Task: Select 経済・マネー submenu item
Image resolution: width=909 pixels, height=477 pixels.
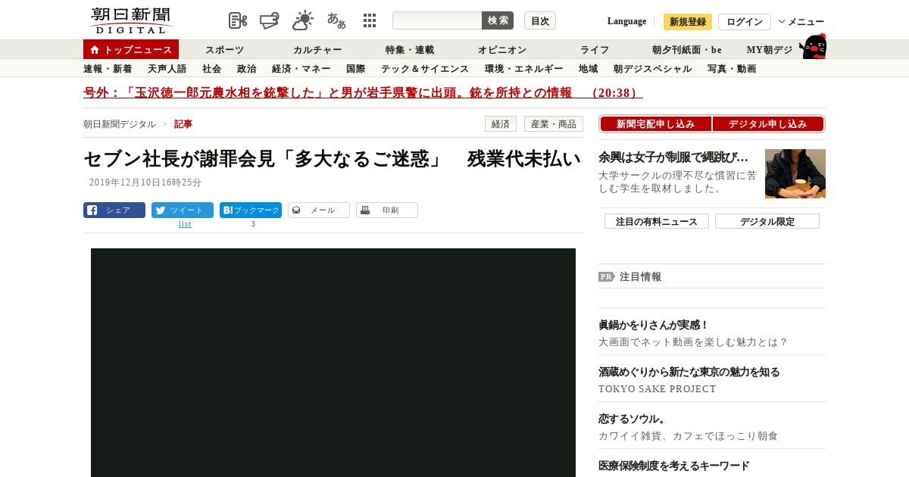Action: (x=301, y=69)
